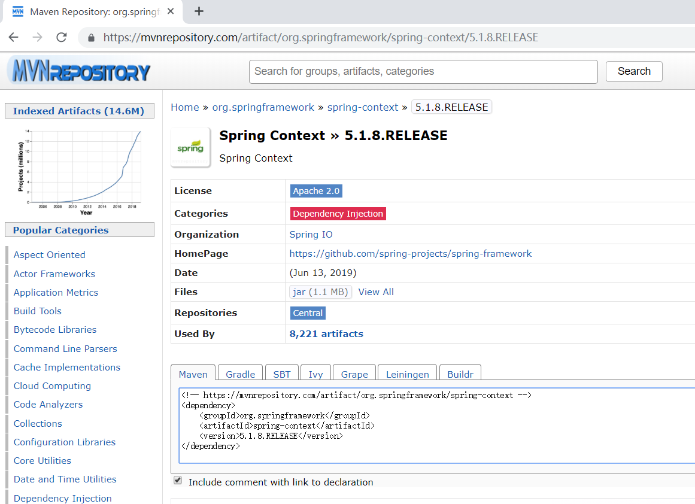Viewport: 695px width, 504px height.
Task: Click the date text (Jun 13, 2019)
Action: point(323,272)
